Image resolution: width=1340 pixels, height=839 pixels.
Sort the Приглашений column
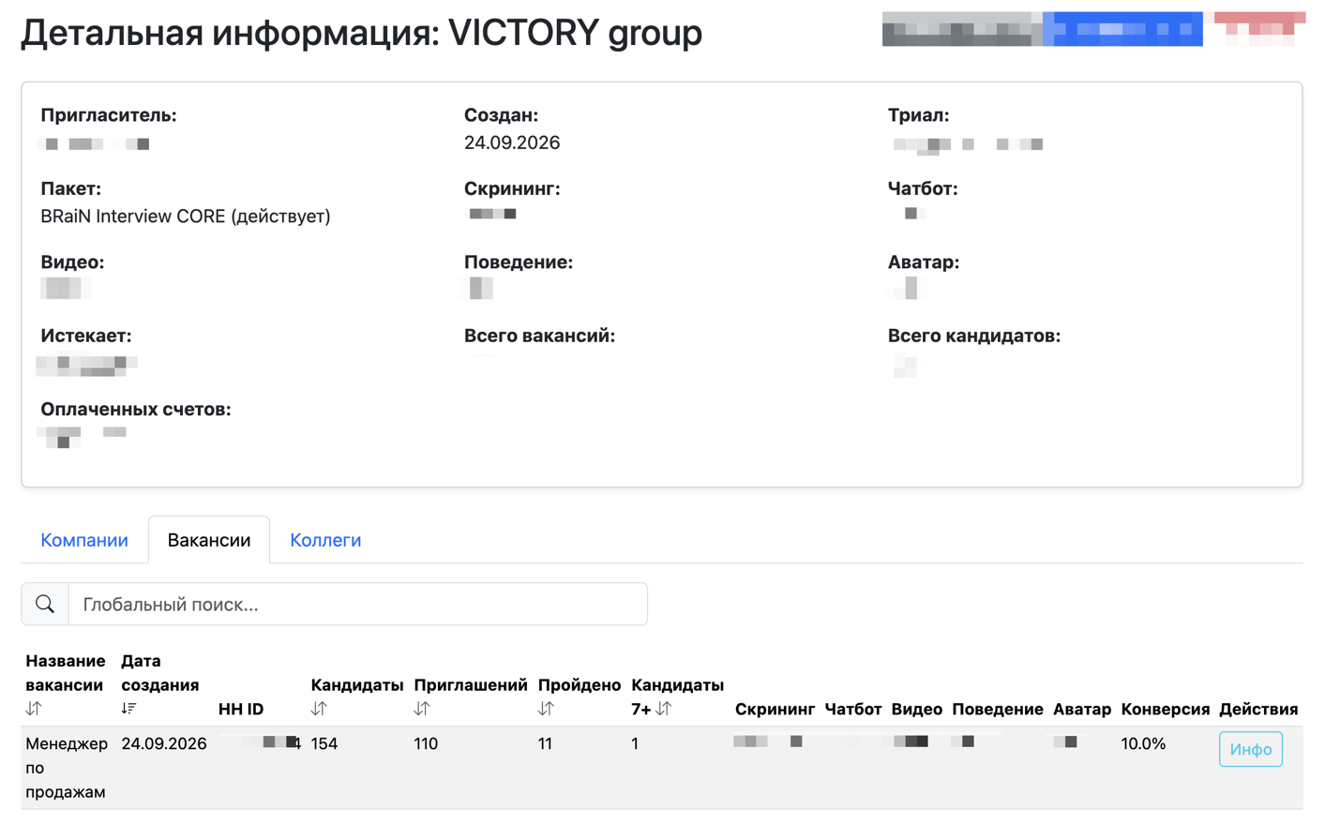pyautogui.click(x=422, y=709)
